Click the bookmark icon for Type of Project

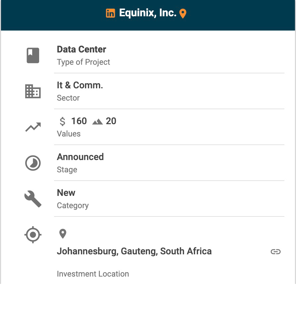coord(33,55)
